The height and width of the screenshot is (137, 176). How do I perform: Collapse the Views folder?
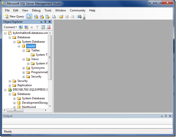24,59
